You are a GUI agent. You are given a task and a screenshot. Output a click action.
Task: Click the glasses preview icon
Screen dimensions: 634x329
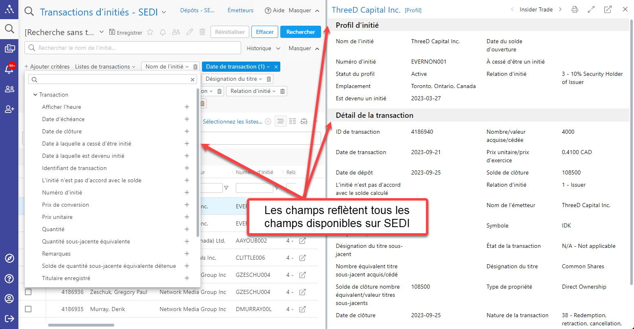tap(304, 121)
